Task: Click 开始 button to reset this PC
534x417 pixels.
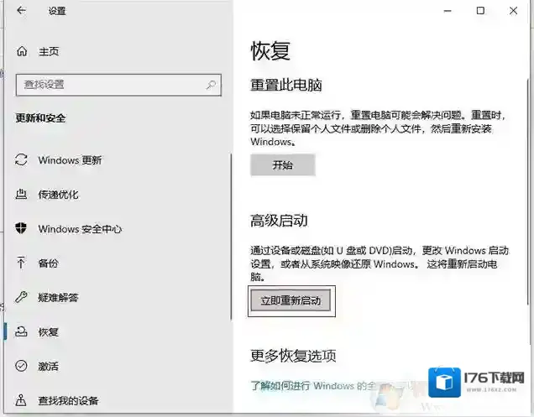Action: pyautogui.click(x=283, y=165)
